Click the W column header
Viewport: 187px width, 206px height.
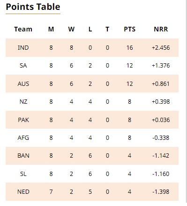[71, 29]
